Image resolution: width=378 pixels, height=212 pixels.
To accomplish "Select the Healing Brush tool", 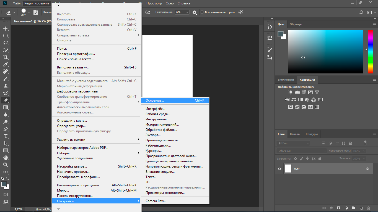I will (6, 71).
